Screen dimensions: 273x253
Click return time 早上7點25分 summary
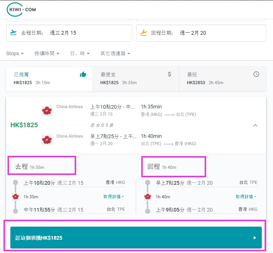pyautogui.click(x=113, y=136)
